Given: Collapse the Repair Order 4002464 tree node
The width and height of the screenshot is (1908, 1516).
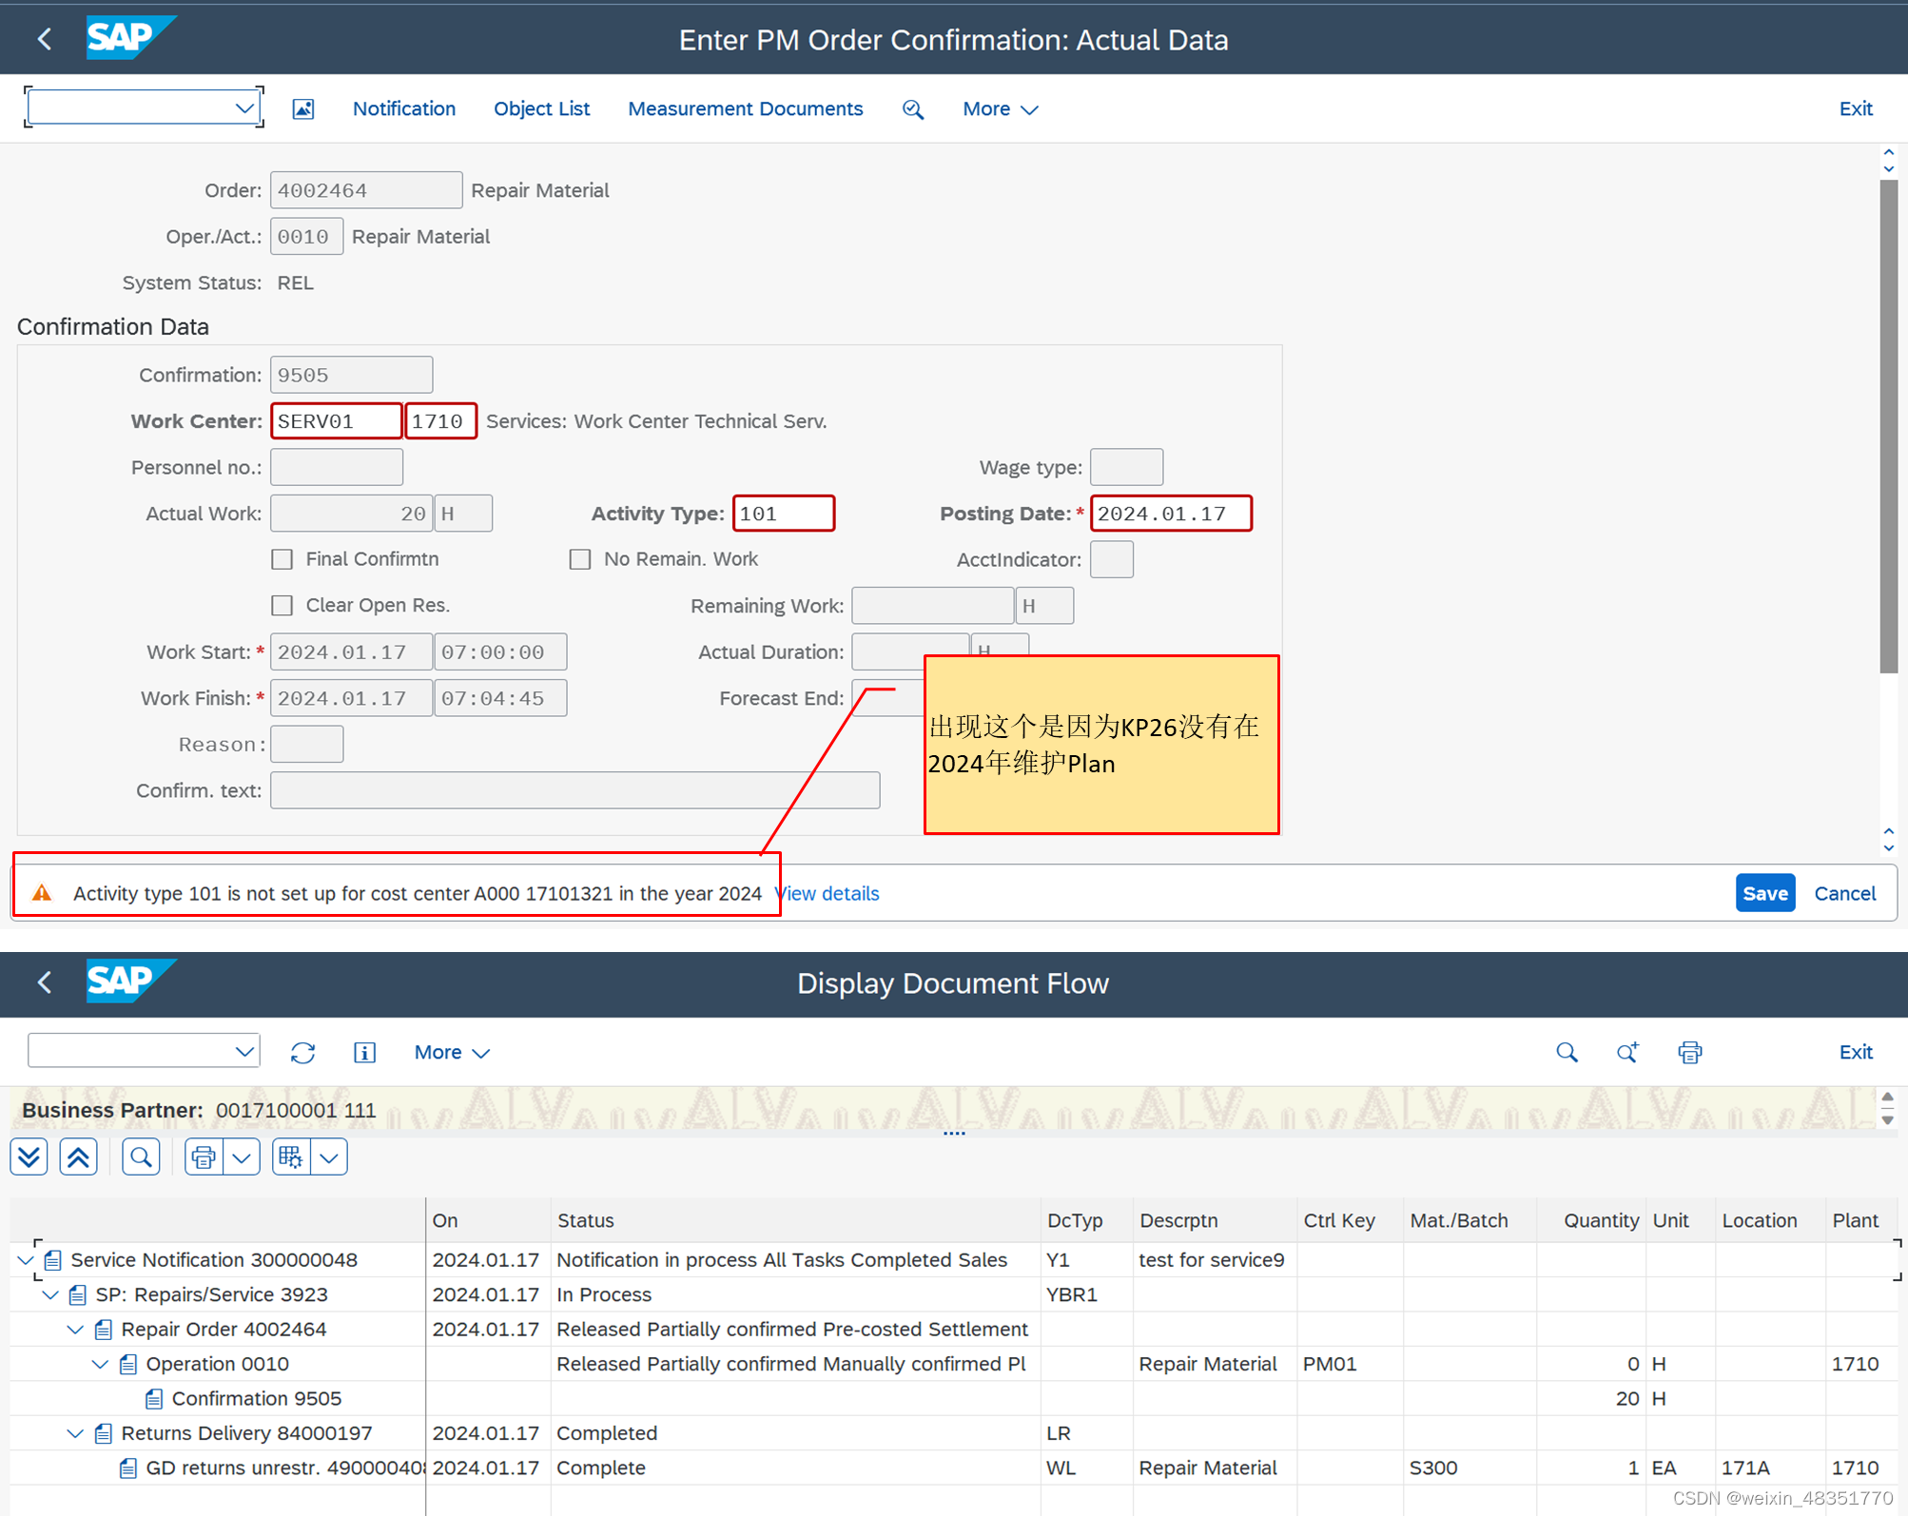Looking at the screenshot, I should pyautogui.click(x=75, y=1330).
